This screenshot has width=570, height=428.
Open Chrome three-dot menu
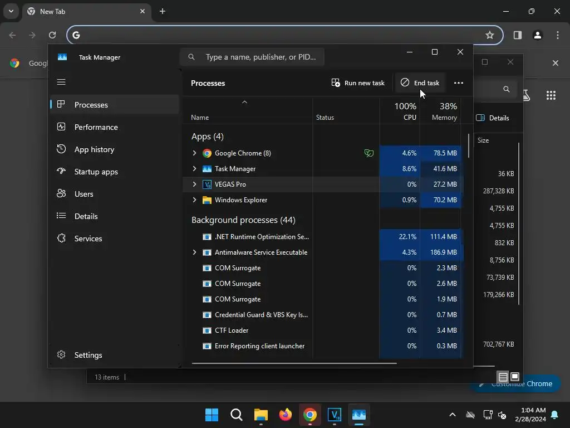[x=558, y=35]
